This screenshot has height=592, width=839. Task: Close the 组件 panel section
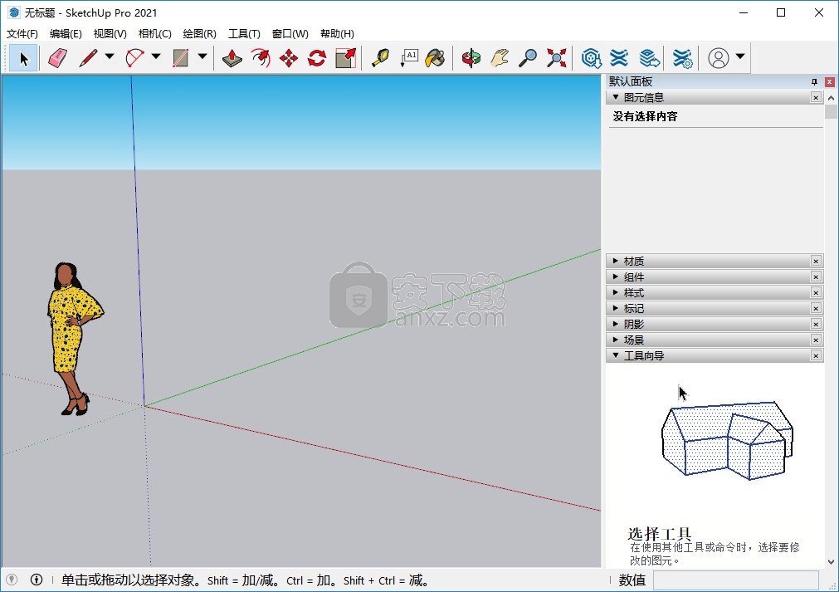816,276
